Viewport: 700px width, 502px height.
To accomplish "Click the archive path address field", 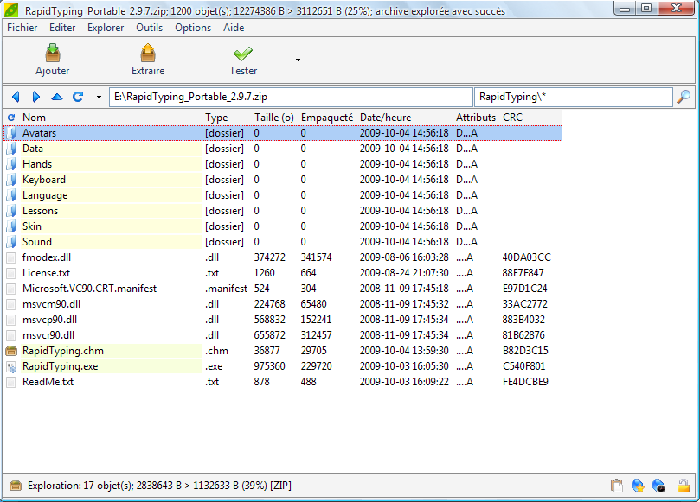I will [291, 97].
